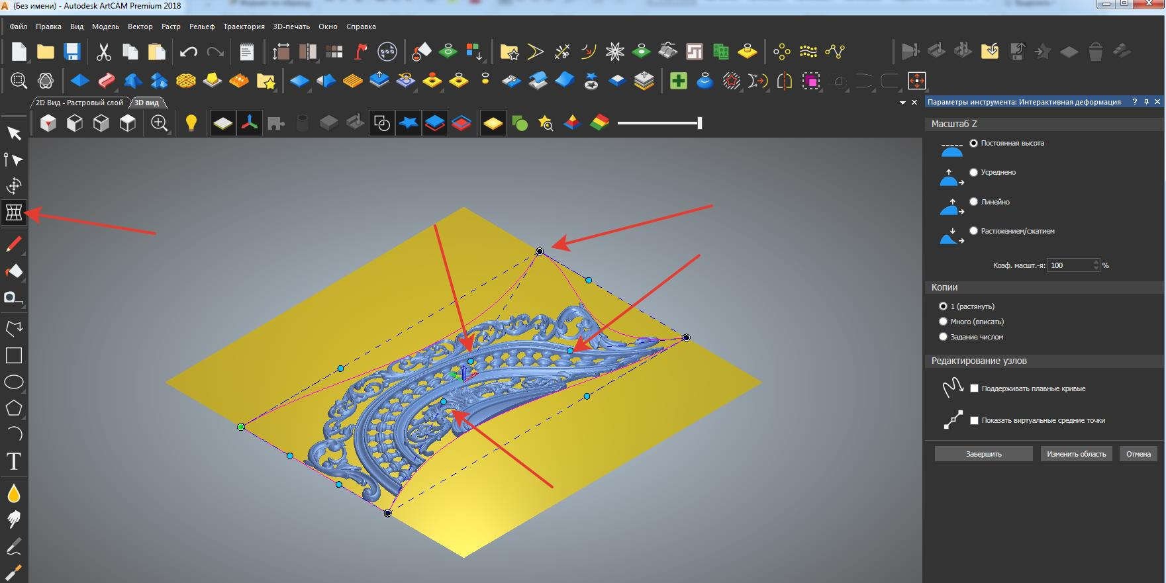Viewport: 1166px width, 583px height.
Task: Increase the scale factor with the spinner arrow
Action: 1096,262
